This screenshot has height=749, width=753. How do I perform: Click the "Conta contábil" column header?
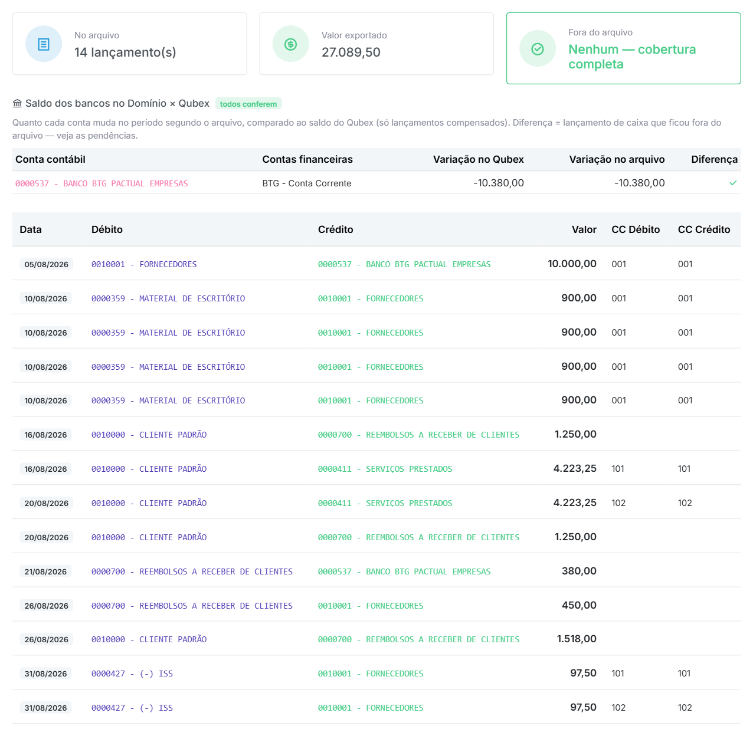[51, 159]
